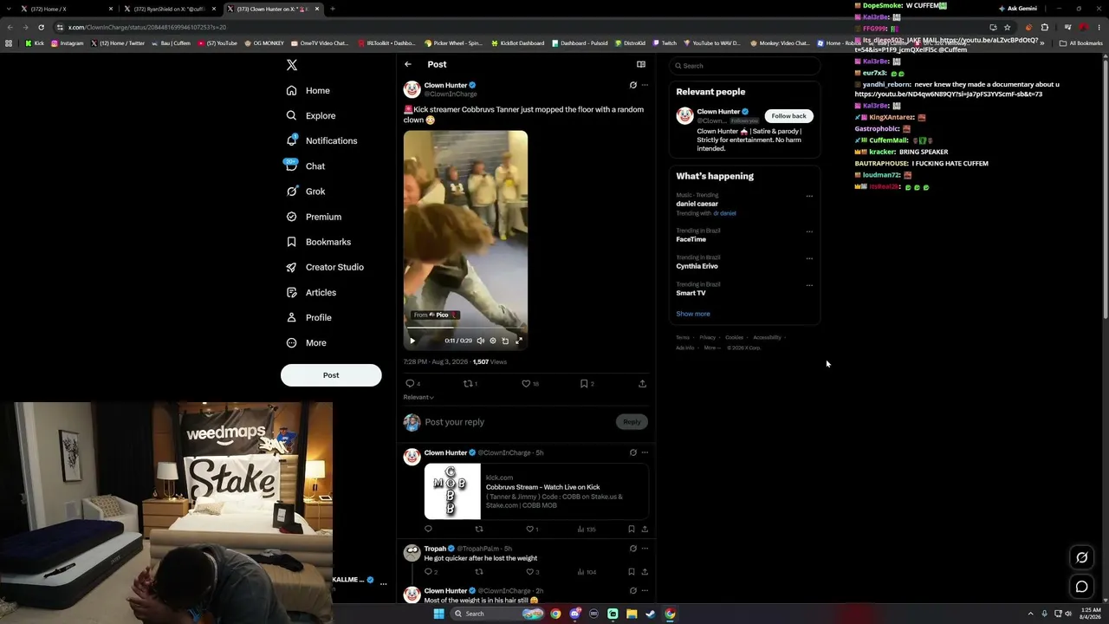This screenshot has width=1109, height=624.
Task: Play the video in the post
Action: (x=412, y=341)
